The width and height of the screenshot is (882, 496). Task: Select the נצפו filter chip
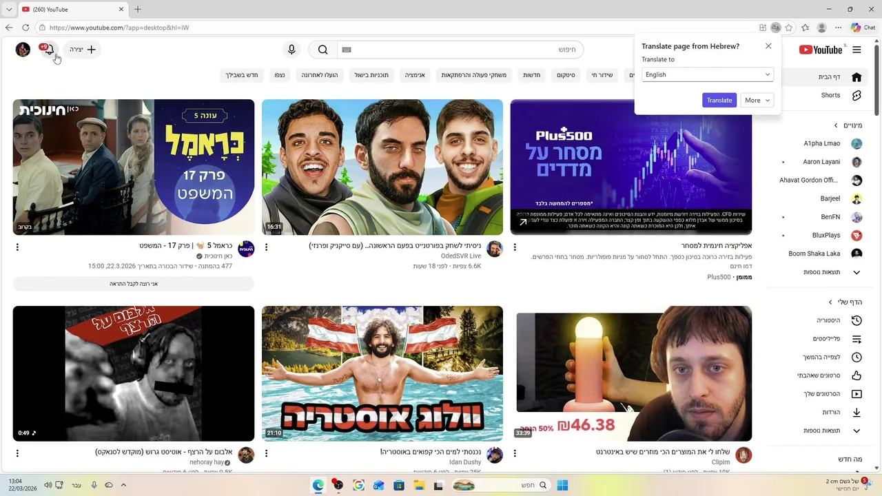coord(280,74)
